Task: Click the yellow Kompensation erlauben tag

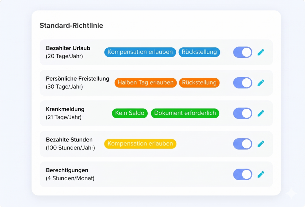Action: [140, 144]
